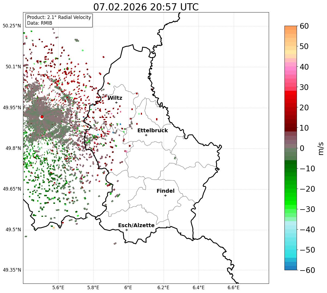The height and width of the screenshot is (293, 327).
Task: Click the 49.8°N latitude label
Action: [x=13, y=148]
